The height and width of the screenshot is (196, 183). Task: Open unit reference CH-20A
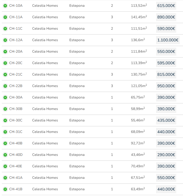16,52
